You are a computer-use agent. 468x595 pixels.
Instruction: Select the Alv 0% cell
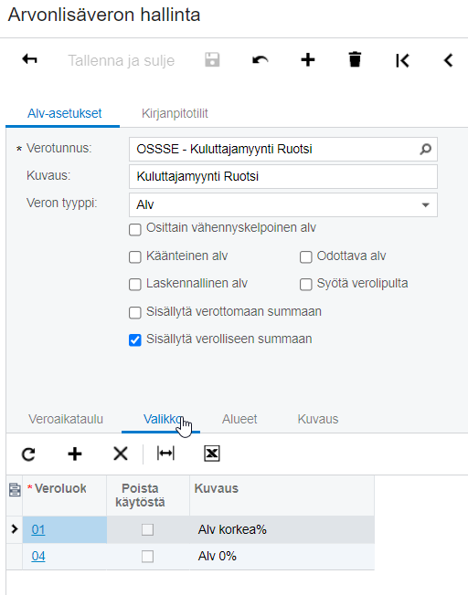pyautogui.click(x=282, y=557)
